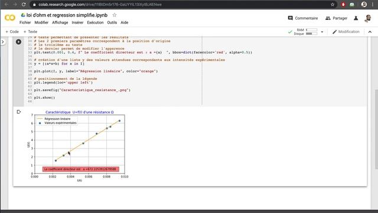Open the Fichier menu
Screen dimensions: 378x213
pos(25,22)
